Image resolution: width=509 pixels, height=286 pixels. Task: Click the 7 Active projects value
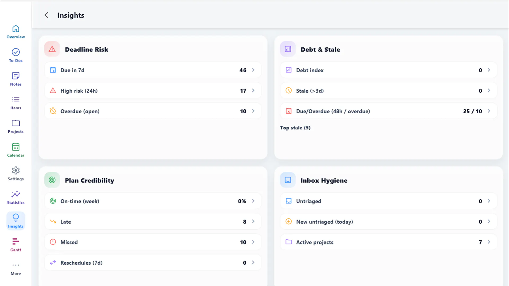(480, 242)
